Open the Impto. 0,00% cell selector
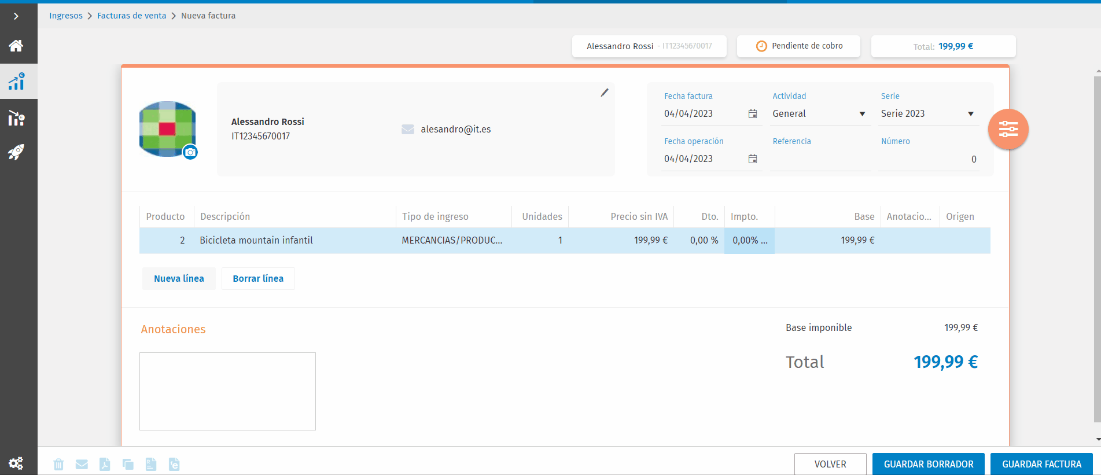 coord(750,241)
